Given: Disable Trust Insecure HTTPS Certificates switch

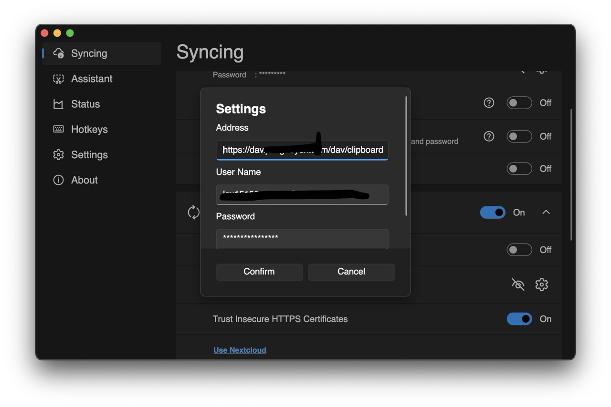Looking at the screenshot, I should [519, 319].
